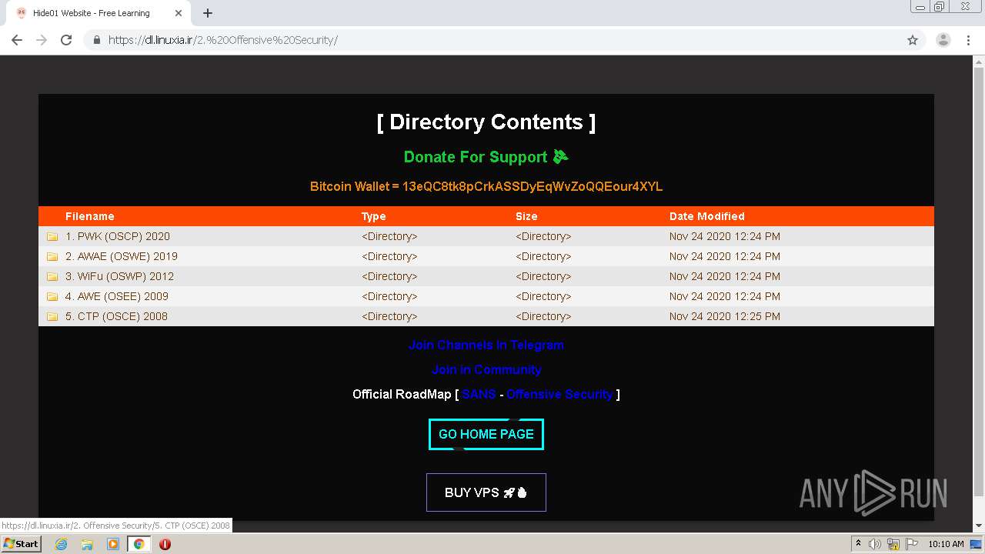Click the BUY VPS button
985x554 pixels.
click(x=486, y=492)
